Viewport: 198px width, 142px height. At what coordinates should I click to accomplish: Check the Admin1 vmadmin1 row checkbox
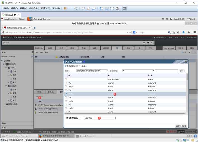(x=66, y=90)
